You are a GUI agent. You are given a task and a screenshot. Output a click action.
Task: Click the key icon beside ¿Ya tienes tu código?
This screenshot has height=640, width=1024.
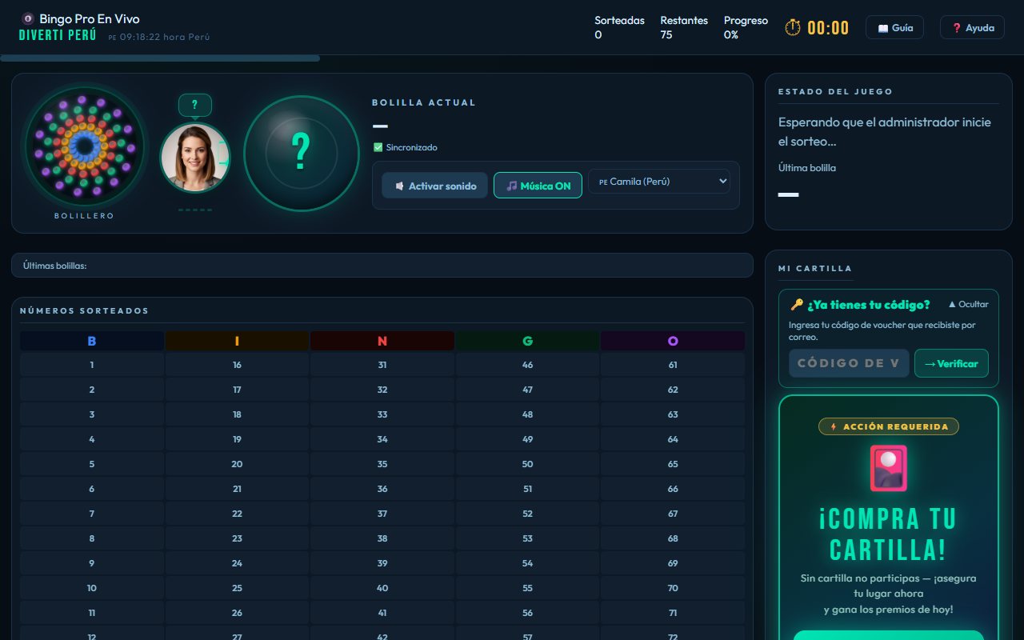coord(797,305)
